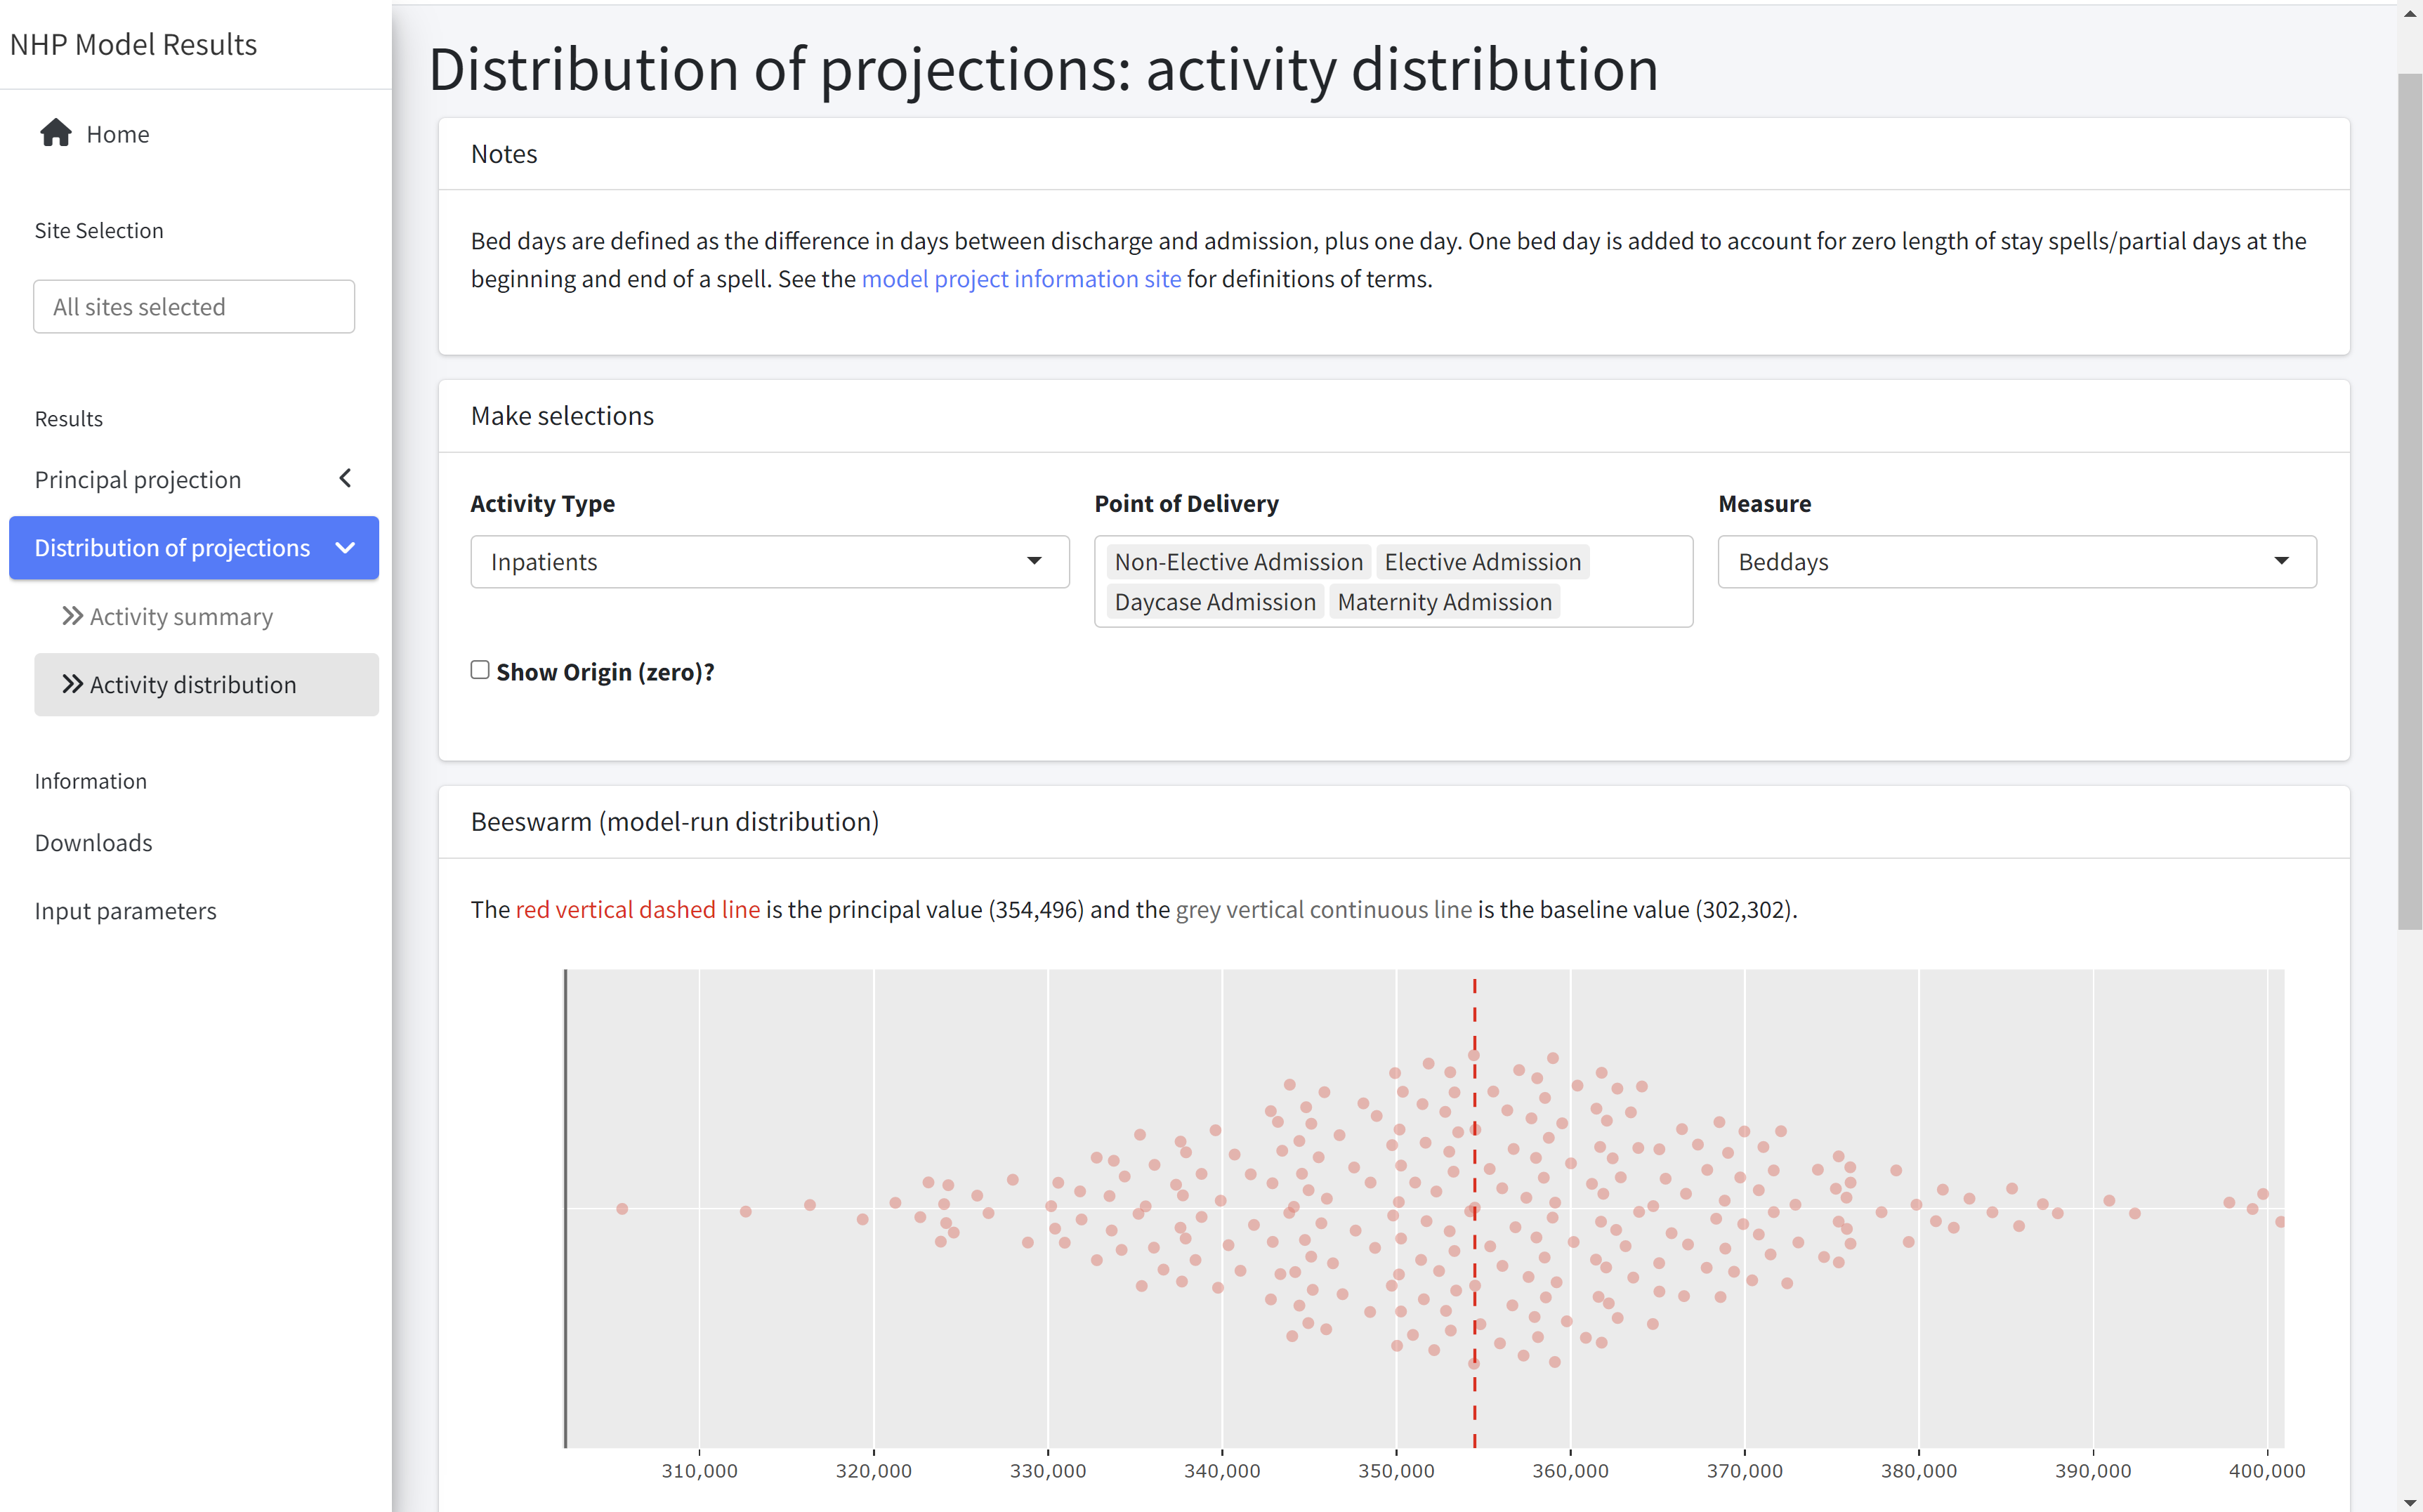
Task: Select the Maternity Admission token
Action: [x=1444, y=601]
